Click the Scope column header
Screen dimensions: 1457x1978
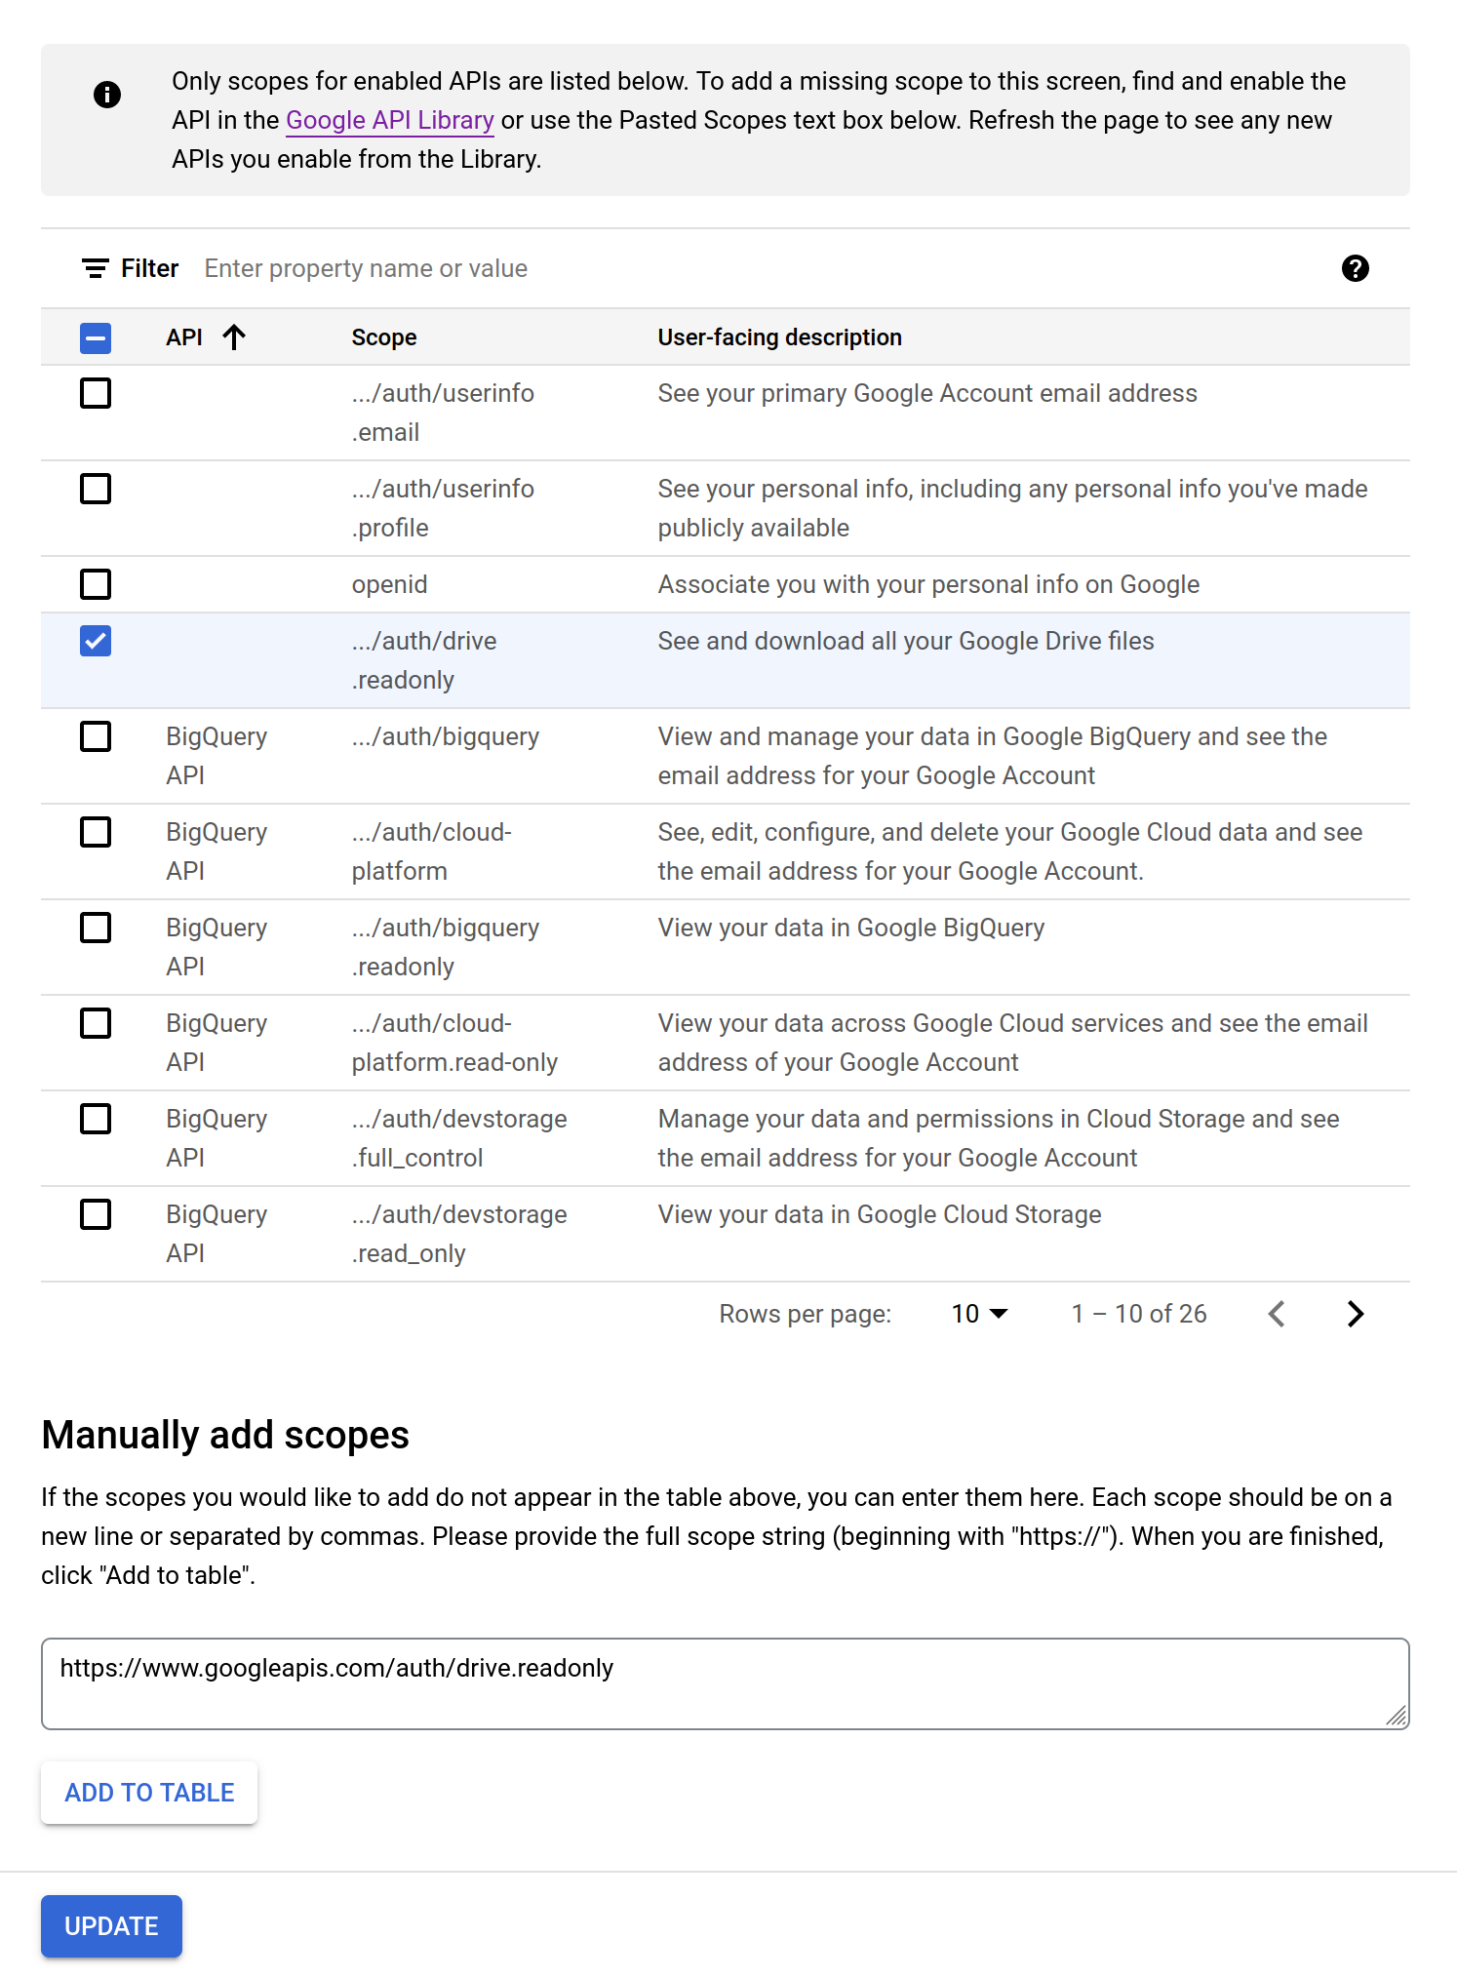coord(384,337)
